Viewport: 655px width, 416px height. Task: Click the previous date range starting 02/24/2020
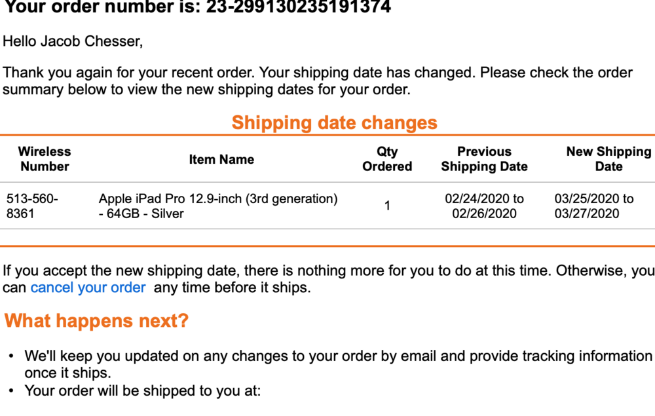[x=484, y=206]
